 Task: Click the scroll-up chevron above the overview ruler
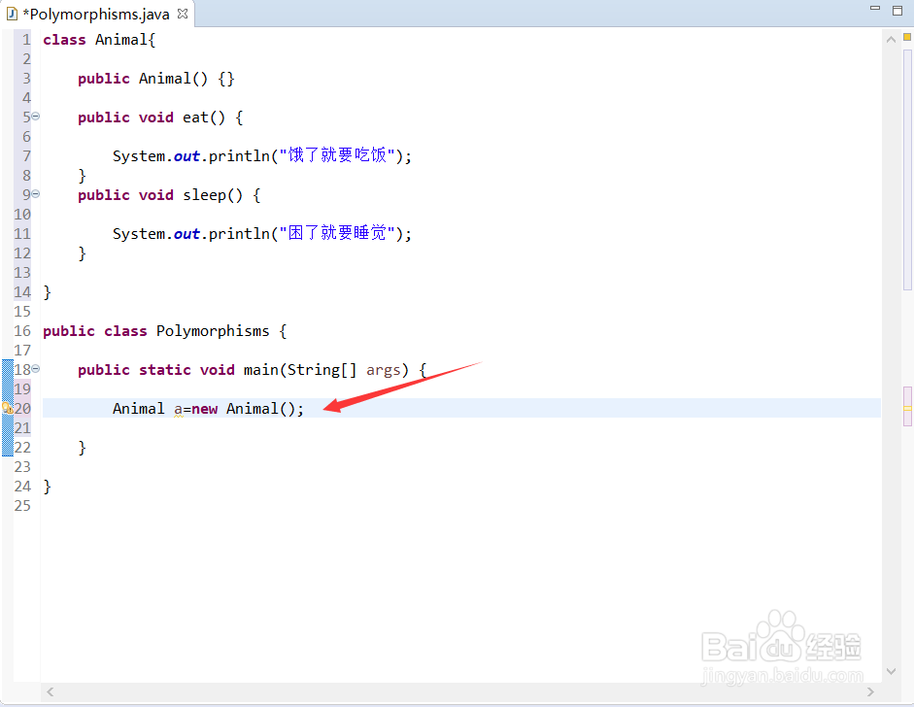(x=891, y=39)
